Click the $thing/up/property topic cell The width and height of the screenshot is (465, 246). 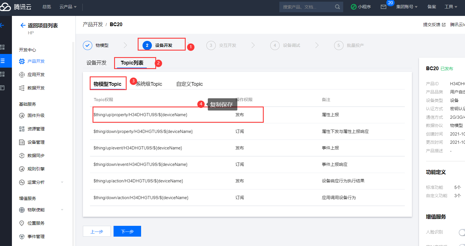(x=141, y=115)
